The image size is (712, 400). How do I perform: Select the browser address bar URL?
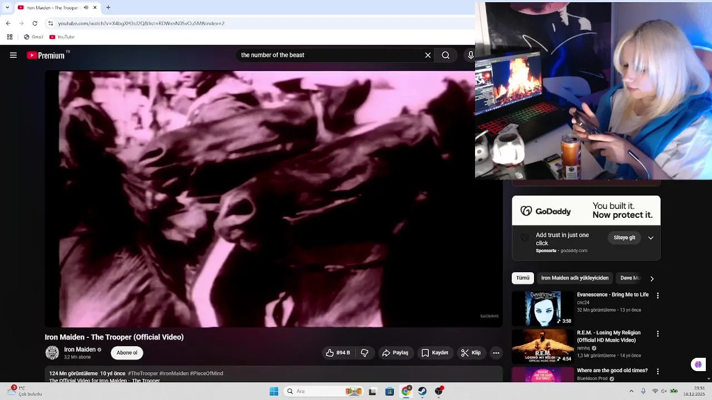click(x=141, y=24)
